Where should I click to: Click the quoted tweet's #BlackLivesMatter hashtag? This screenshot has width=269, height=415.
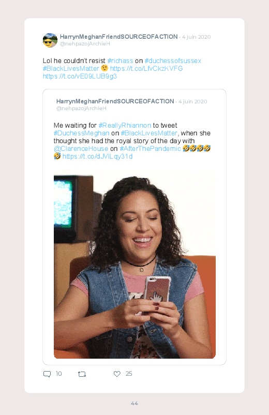(149, 133)
